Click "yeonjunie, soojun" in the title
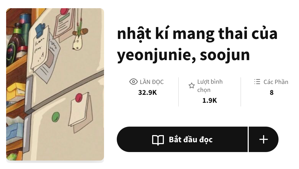This screenshot has width=299, height=169. [183, 55]
